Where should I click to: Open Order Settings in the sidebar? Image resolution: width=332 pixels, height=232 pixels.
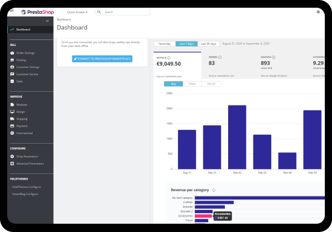pos(25,52)
